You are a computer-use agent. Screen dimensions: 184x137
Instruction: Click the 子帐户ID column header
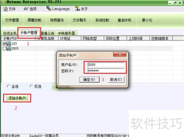18,38
